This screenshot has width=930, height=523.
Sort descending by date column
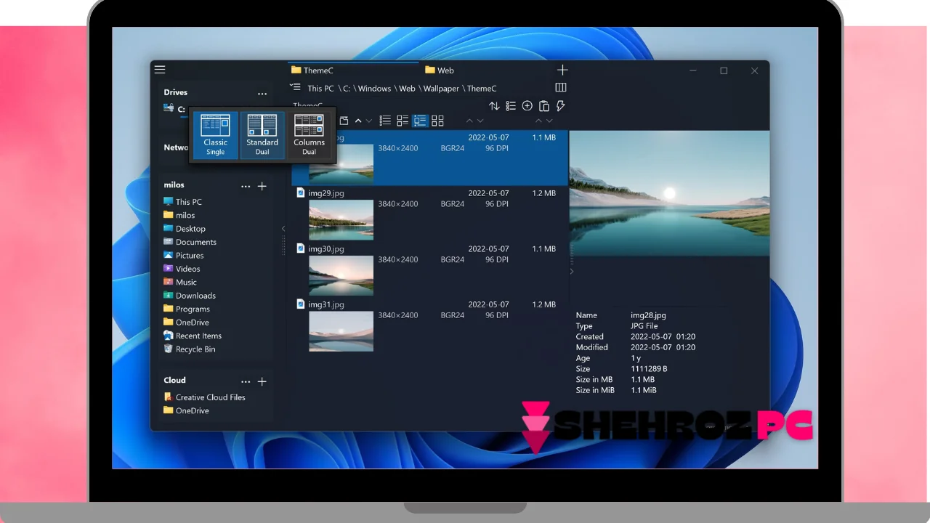pyautogui.click(x=480, y=121)
